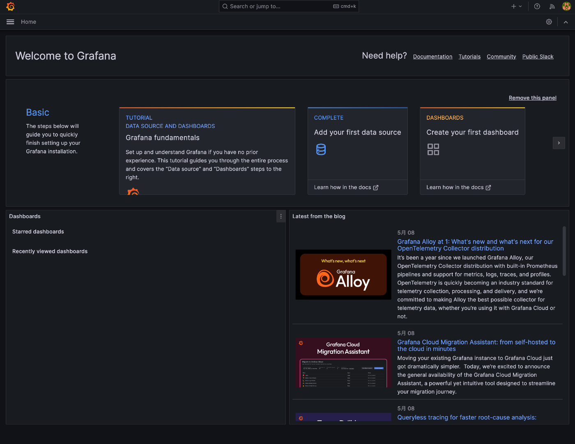Open the Tutorials link
This screenshot has height=444, width=575.
[469, 57]
